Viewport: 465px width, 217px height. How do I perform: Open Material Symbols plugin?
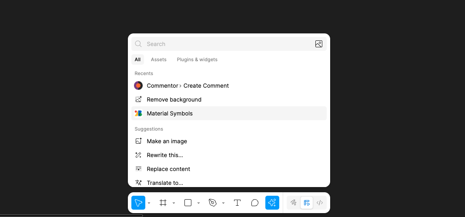pos(229,113)
